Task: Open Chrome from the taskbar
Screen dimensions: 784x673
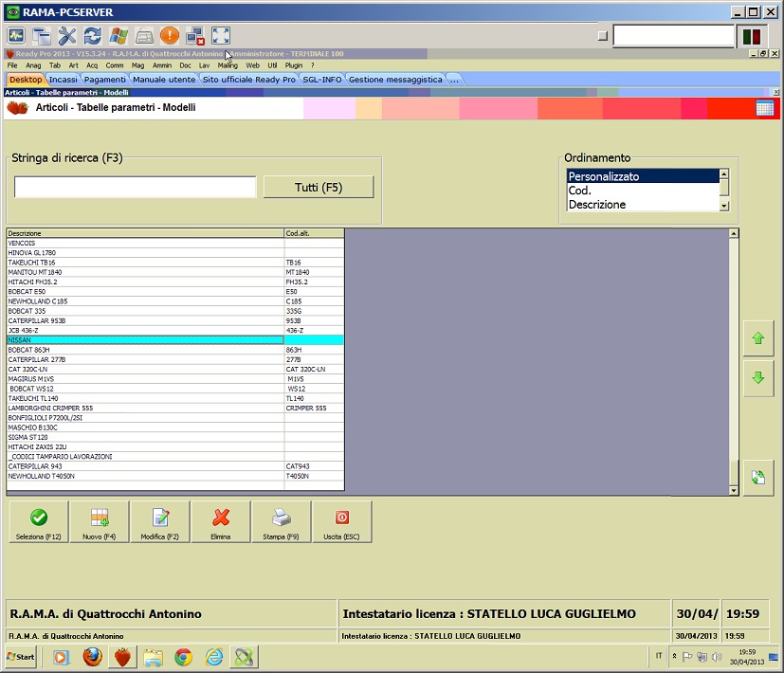Action: click(x=184, y=657)
